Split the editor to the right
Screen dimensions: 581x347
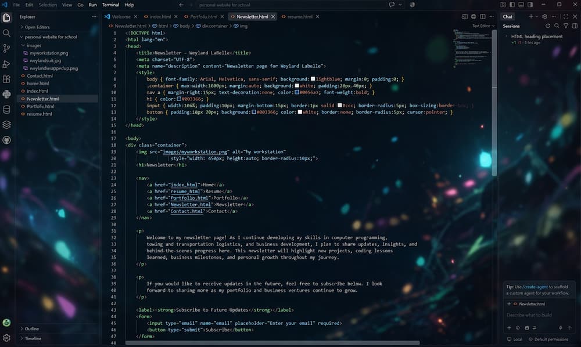coord(483,17)
